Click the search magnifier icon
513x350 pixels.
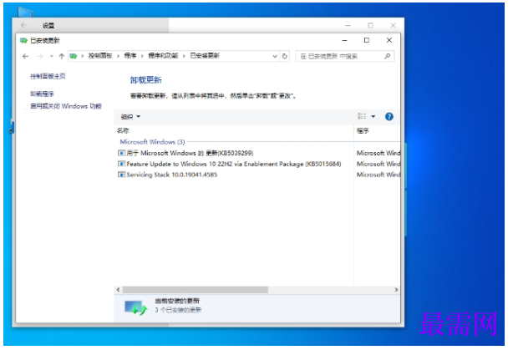pyautogui.click(x=388, y=56)
